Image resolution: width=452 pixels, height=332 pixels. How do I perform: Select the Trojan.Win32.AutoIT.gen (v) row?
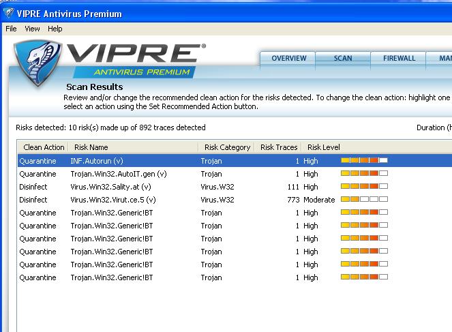click(235, 174)
